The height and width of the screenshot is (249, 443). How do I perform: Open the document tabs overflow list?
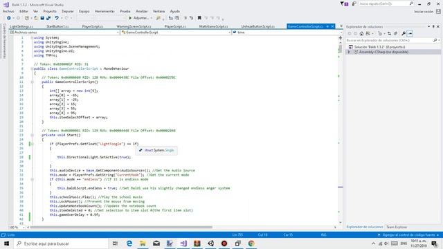coord(341,26)
